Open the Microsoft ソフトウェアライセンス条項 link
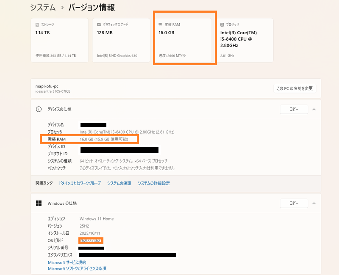The image size is (339, 275). [77, 269]
